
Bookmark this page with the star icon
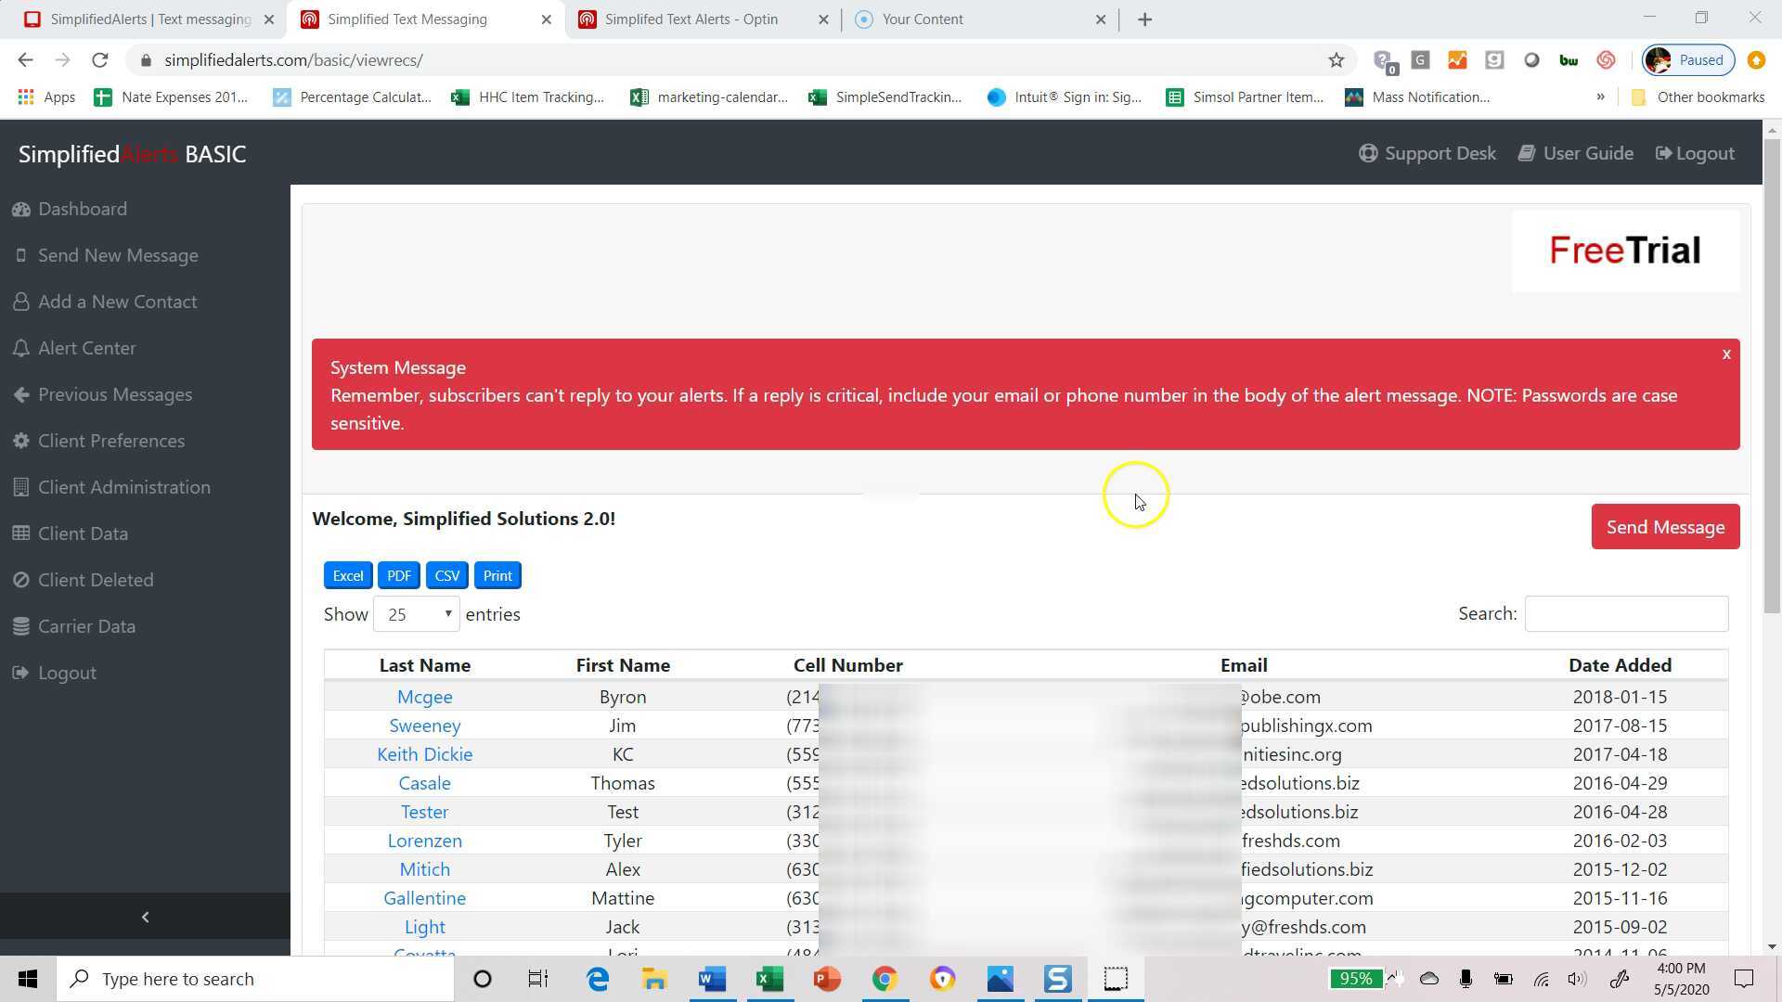pyautogui.click(x=1336, y=60)
